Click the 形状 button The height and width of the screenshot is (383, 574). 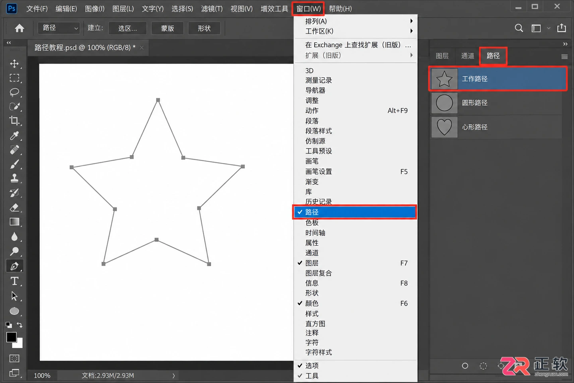(x=204, y=28)
